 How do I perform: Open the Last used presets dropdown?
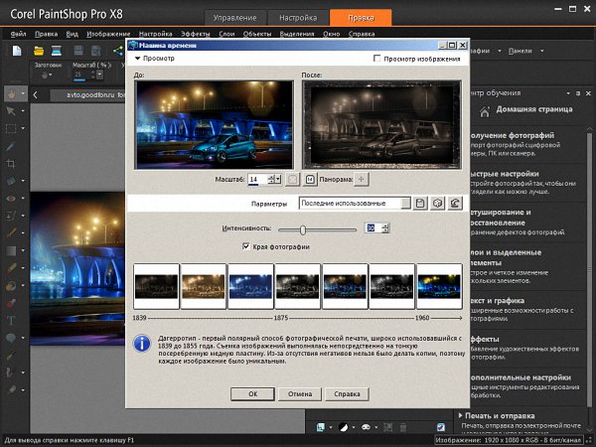pyautogui.click(x=406, y=204)
